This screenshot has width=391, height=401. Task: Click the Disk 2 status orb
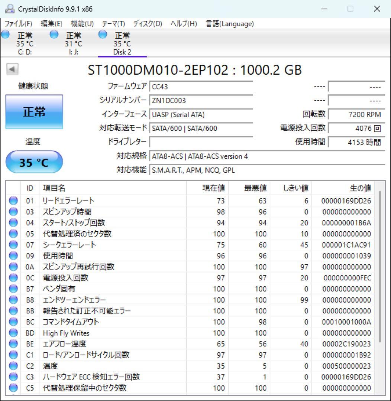tap(103, 34)
